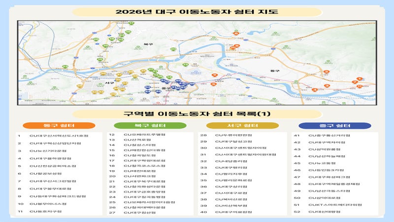Click orange map pin number 1

tap(360, 79)
